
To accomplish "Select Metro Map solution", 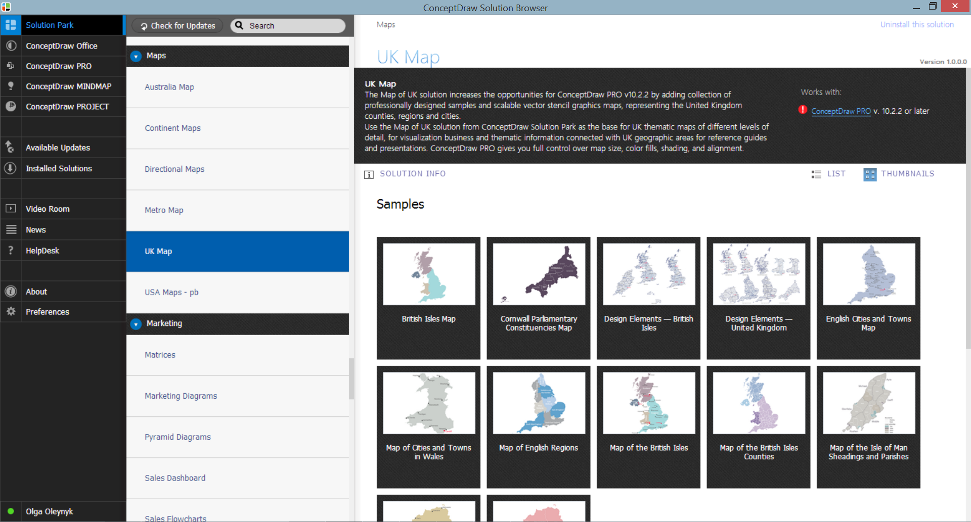I will 238,210.
